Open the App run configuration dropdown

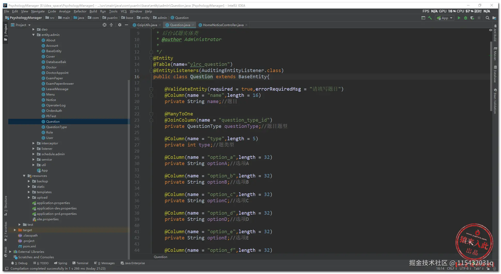point(444,18)
